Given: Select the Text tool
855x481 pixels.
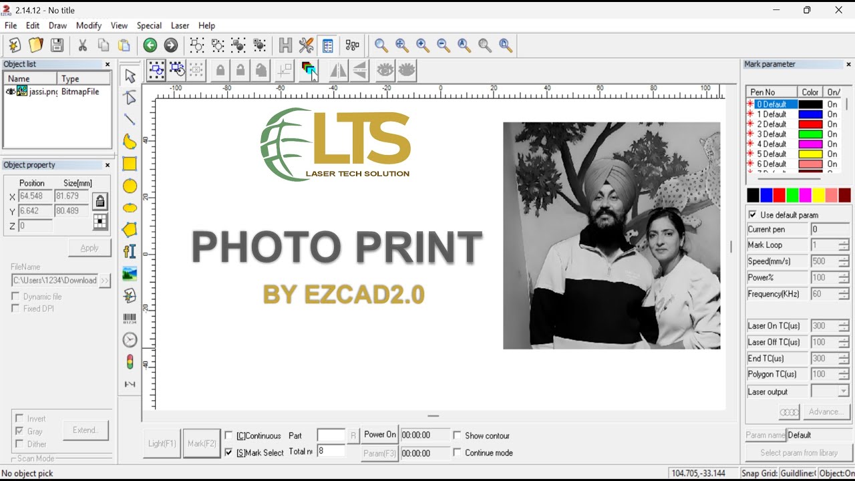Looking at the screenshot, I should pos(130,252).
